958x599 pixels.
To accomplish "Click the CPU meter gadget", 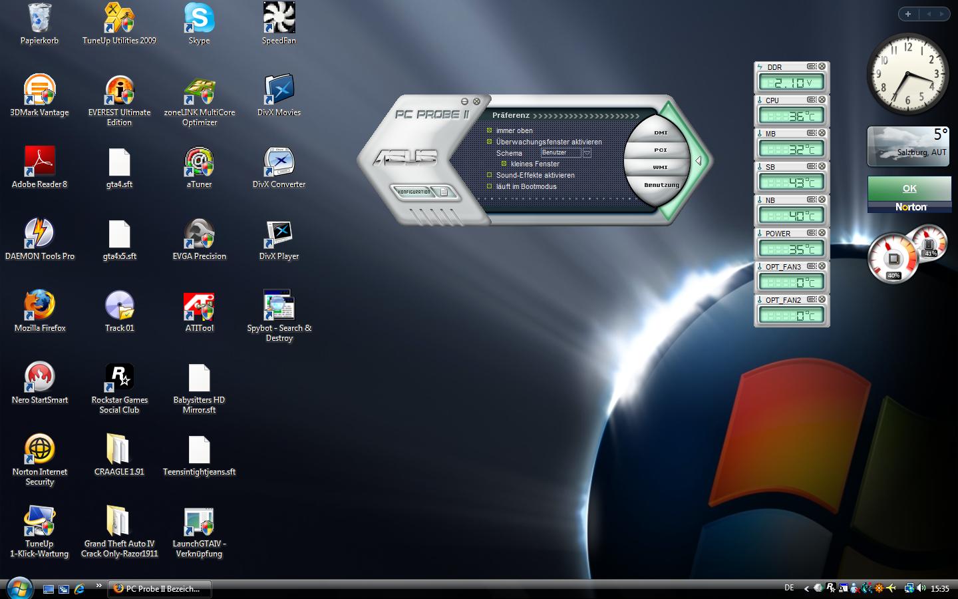I will pos(894,258).
